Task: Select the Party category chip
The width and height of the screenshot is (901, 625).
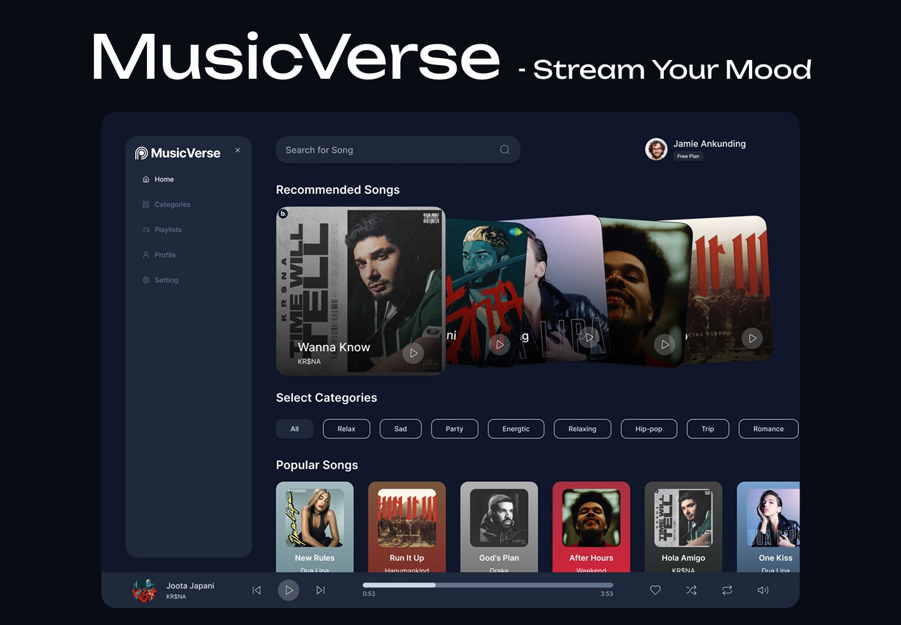Action: pos(455,429)
